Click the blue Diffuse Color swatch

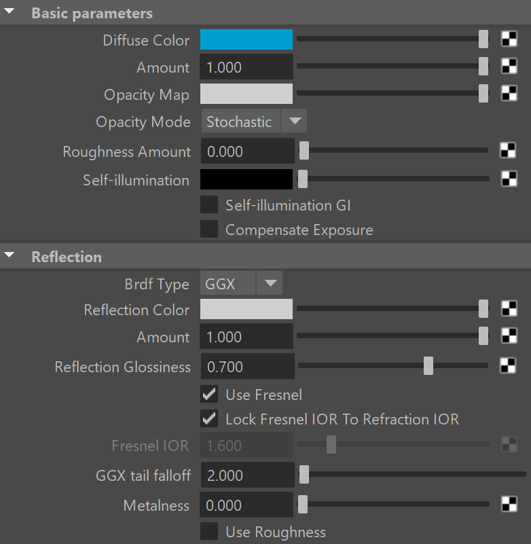[246, 39]
